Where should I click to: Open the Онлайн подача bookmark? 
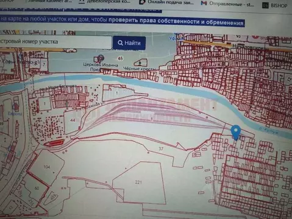(166, 2)
